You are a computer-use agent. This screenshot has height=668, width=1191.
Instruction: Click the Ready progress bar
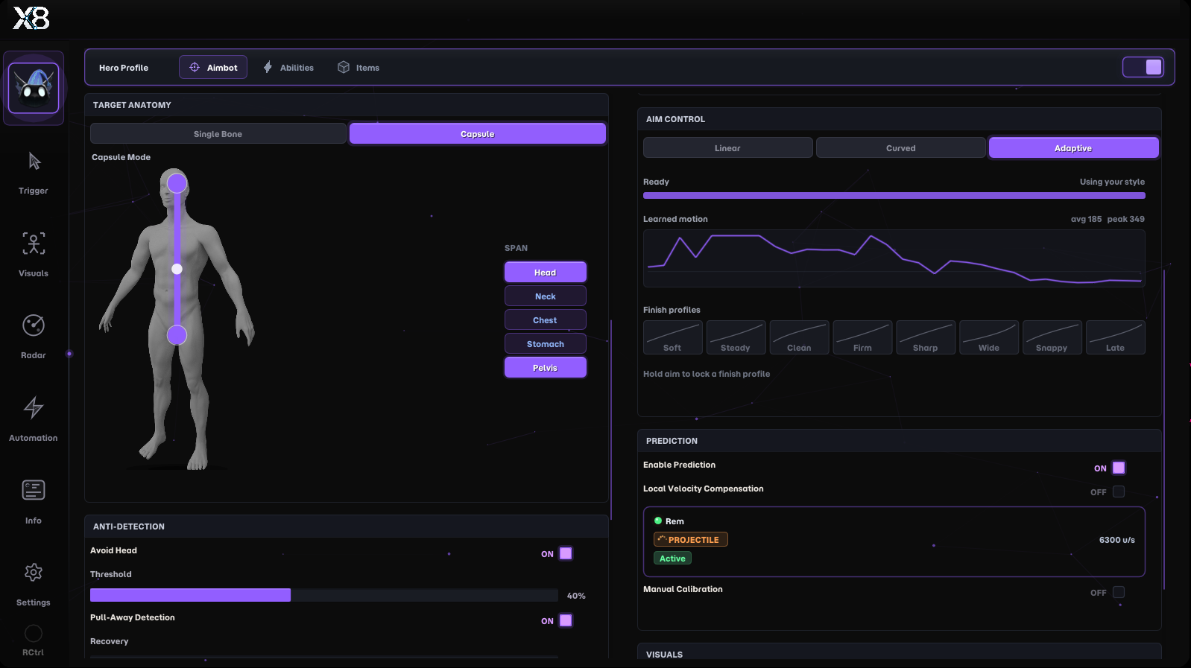click(894, 196)
